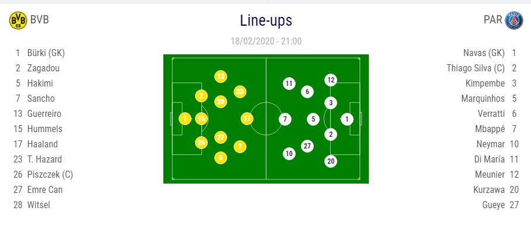The width and height of the screenshot is (531, 228).
Task: Click Thiago Silva (C) in lineup
Action: coord(476,68)
